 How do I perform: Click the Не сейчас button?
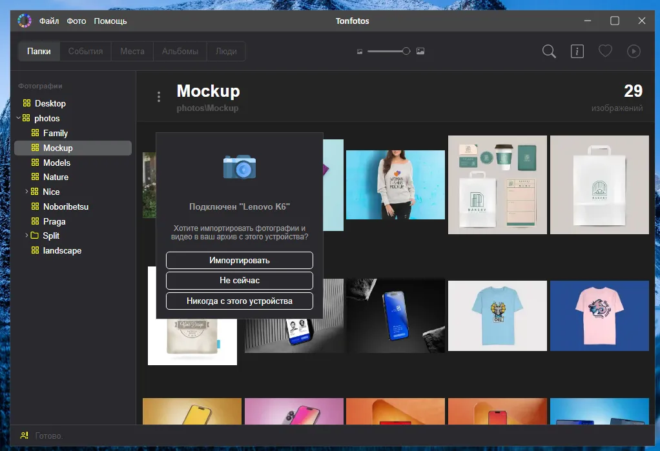tap(240, 281)
